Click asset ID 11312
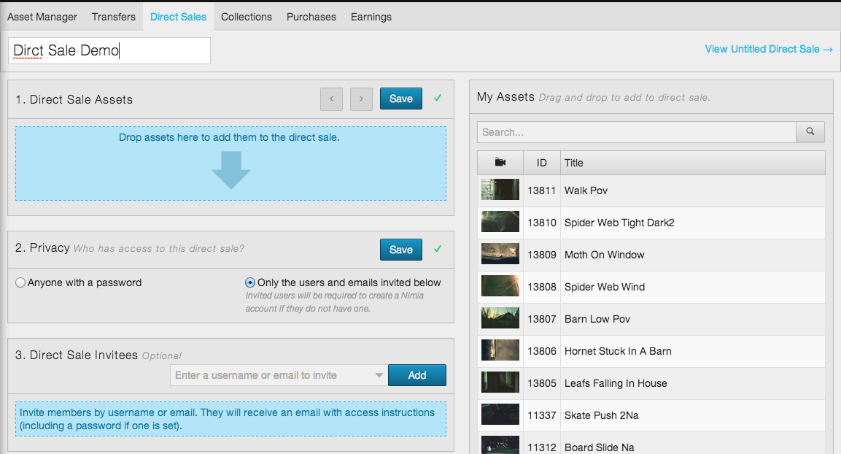 point(542,447)
